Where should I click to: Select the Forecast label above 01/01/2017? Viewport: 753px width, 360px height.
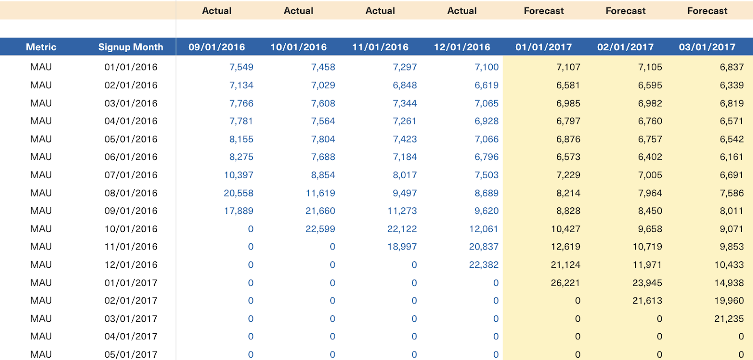click(544, 11)
